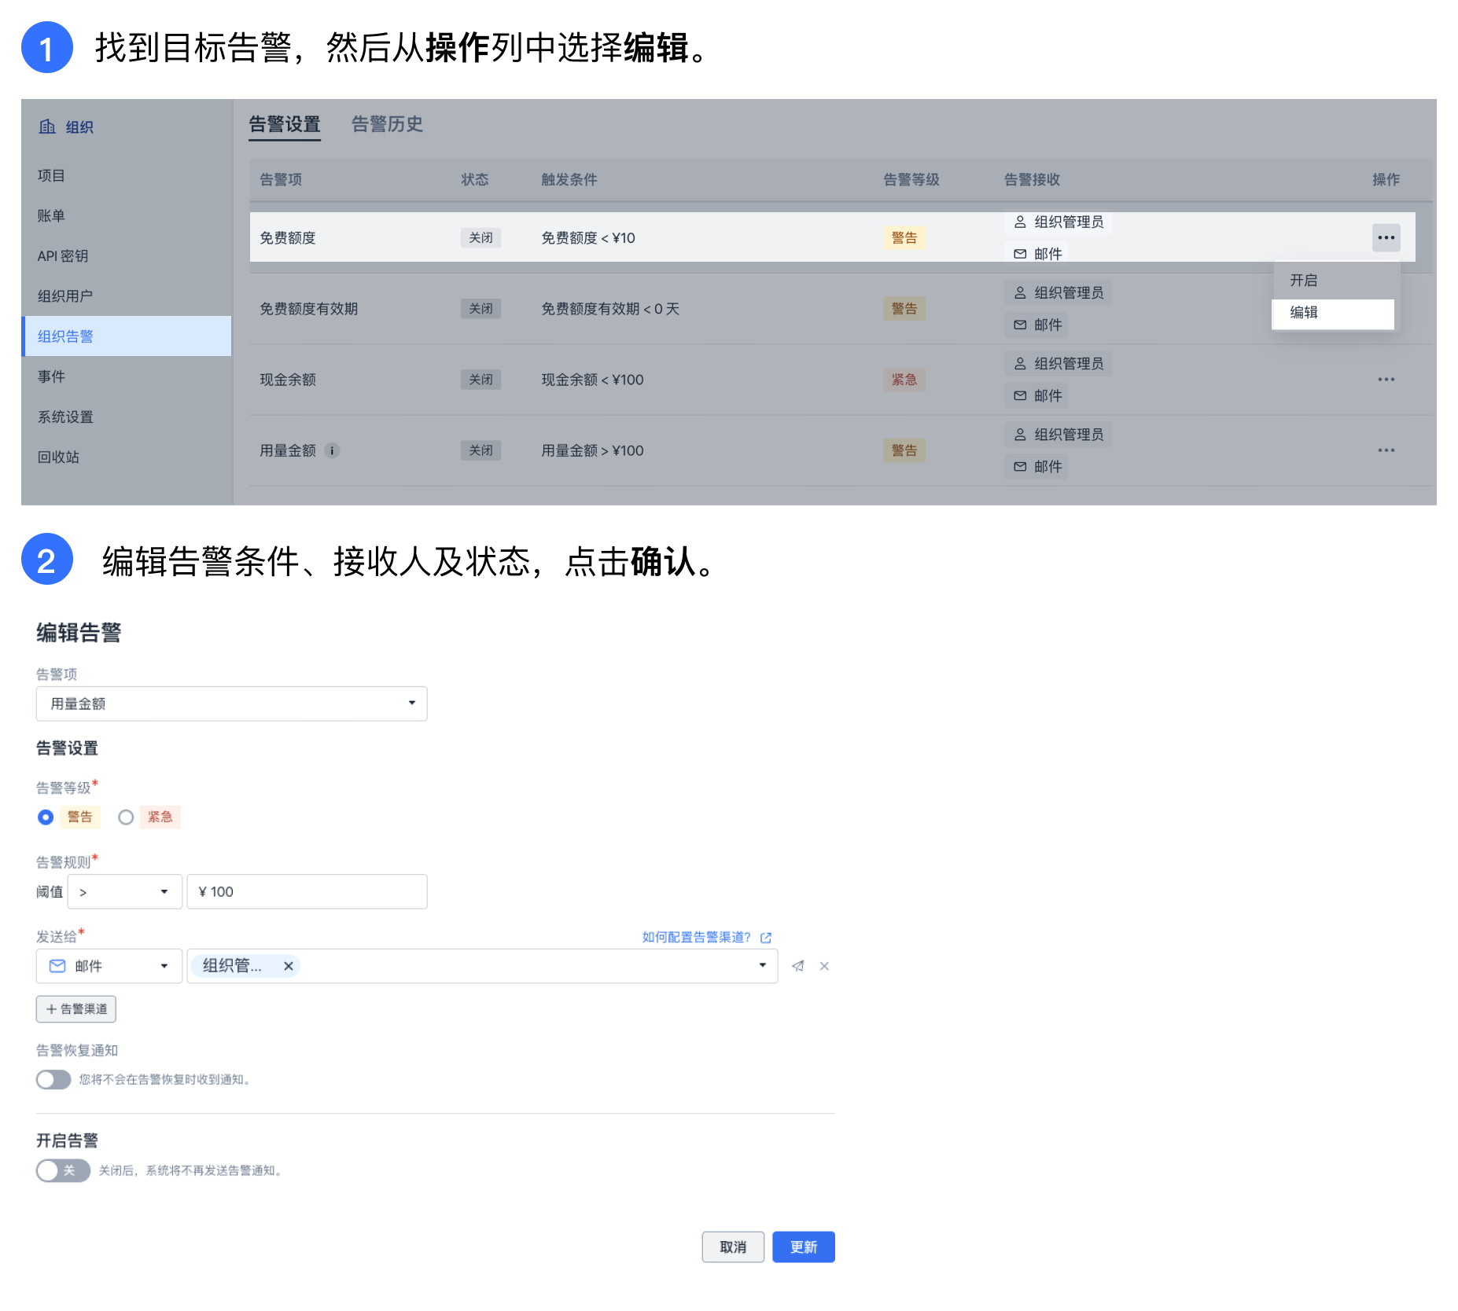
Task: Click trigger condition 用量金额 > ¥100
Action: click(592, 450)
